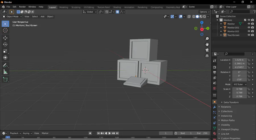Disable TouchScreen in renders camera icon
This screenshot has width=256, height=140.
click(253, 35)
